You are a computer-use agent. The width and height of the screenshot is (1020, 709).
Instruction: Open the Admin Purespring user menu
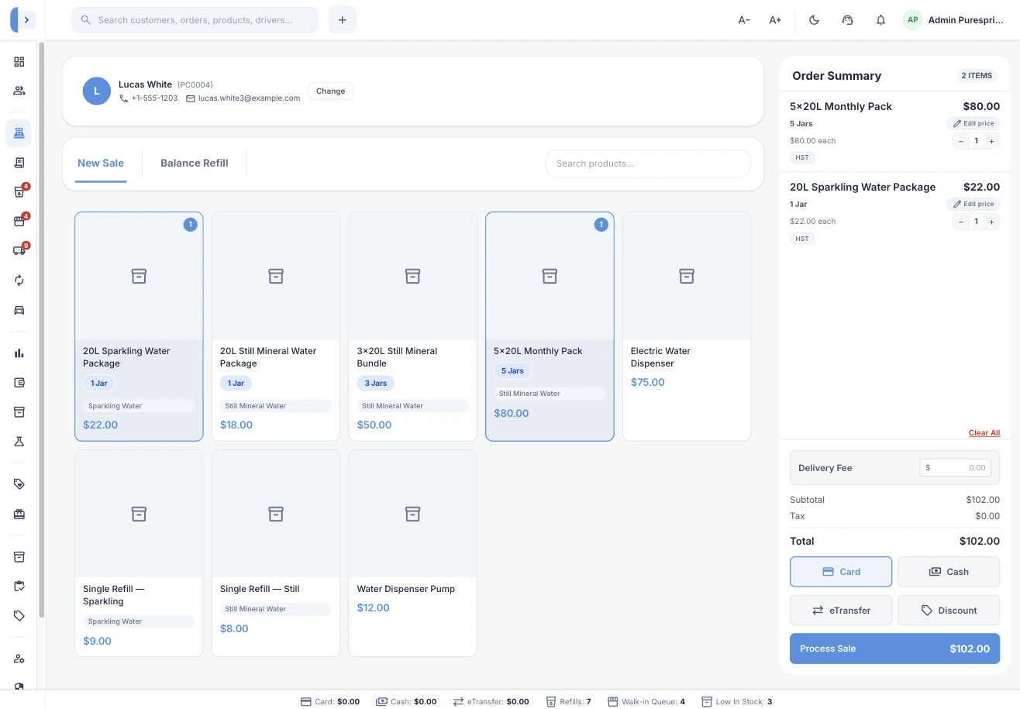coord(953,20)
